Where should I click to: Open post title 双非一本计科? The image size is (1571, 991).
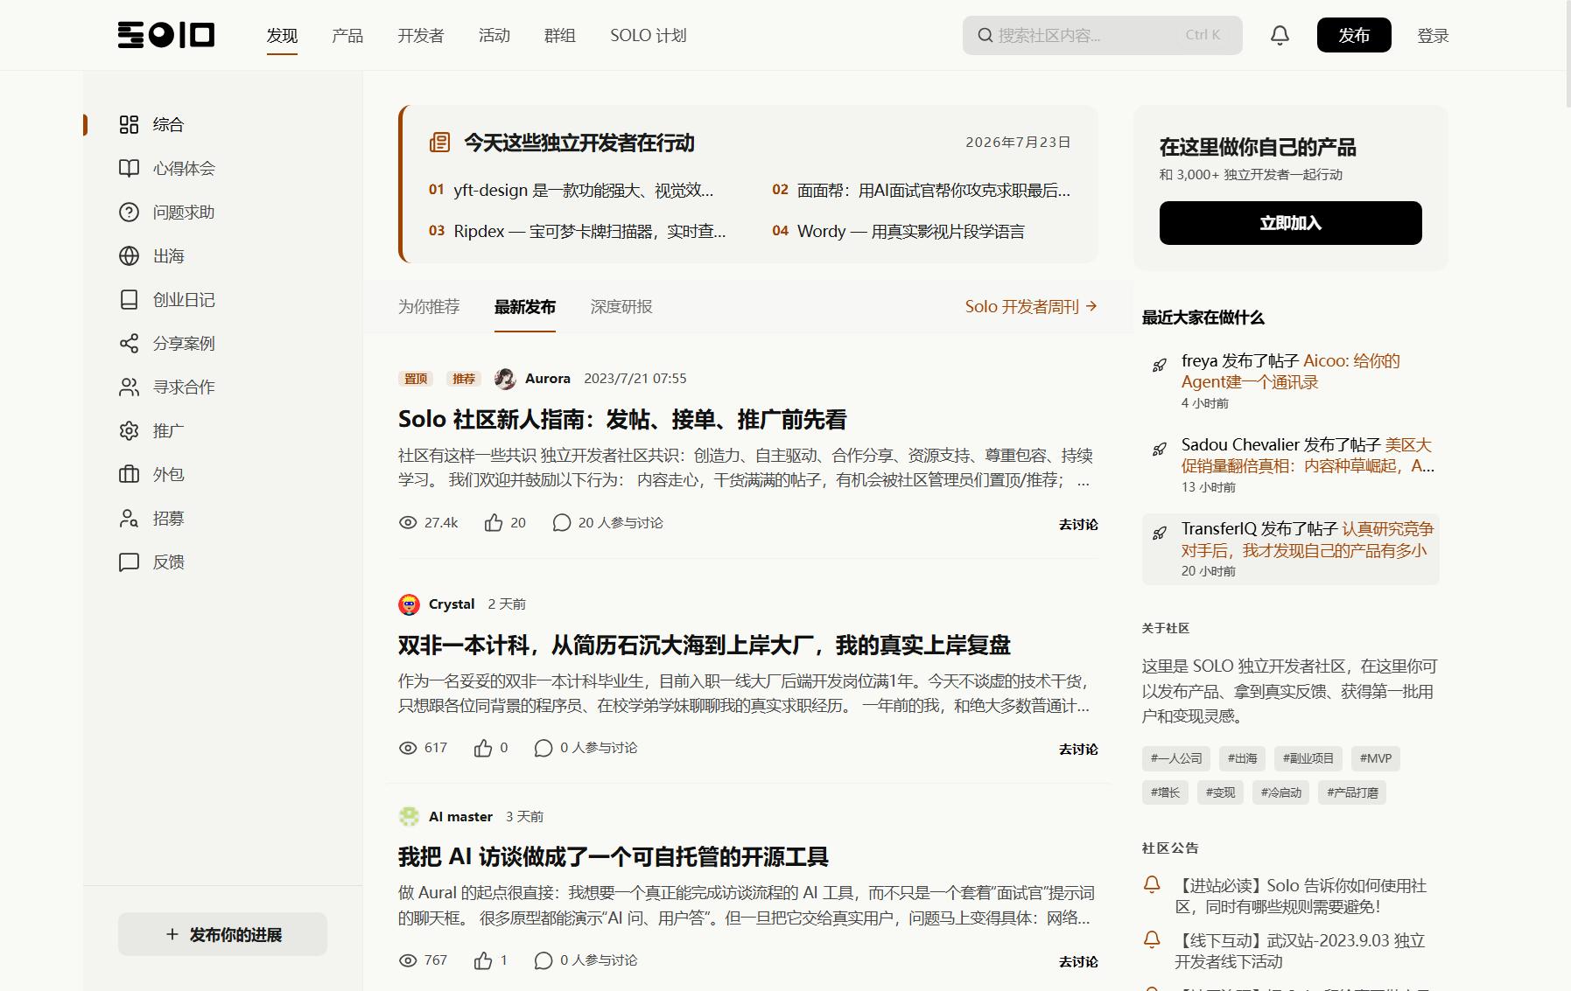[x=705, y=646]
